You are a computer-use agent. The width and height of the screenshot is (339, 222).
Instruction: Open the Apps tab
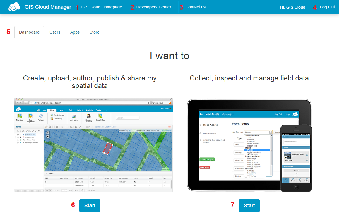point(75,32)
